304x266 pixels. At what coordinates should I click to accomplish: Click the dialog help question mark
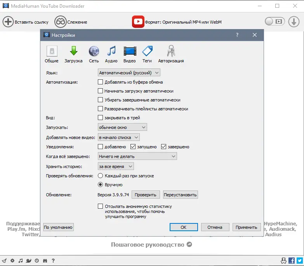coord(237,35)
